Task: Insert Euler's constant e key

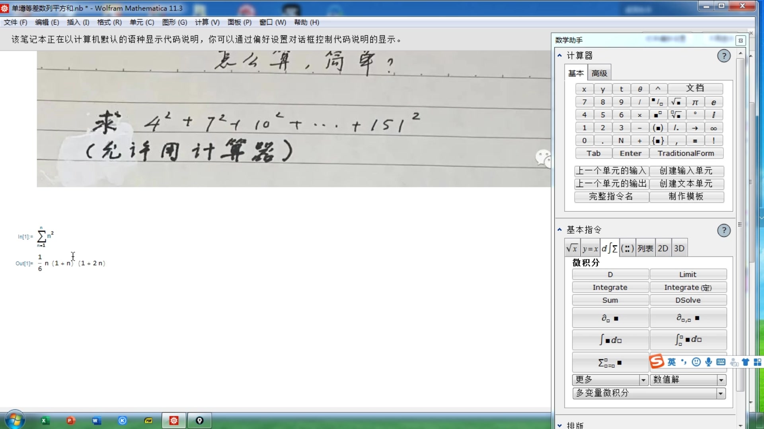Action: click(713, 102)
